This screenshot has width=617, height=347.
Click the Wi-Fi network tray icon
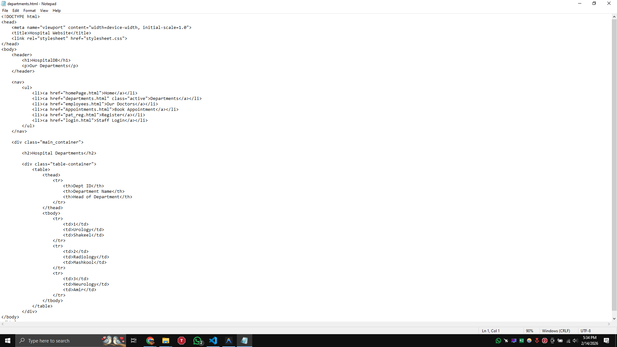(x=568, y=341)
